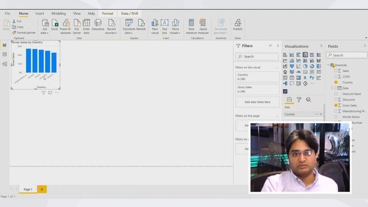Viewport: 368px width, 207px height.
Task: Switch to the Modeling ribbon tab
Action: tap(59, 13)
